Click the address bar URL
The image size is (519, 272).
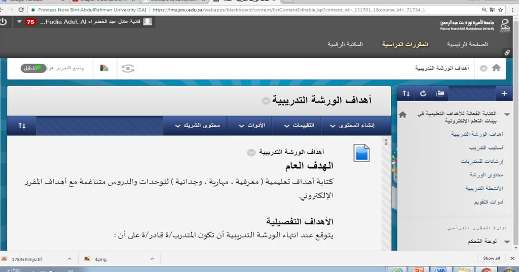[x=288, y=10]
